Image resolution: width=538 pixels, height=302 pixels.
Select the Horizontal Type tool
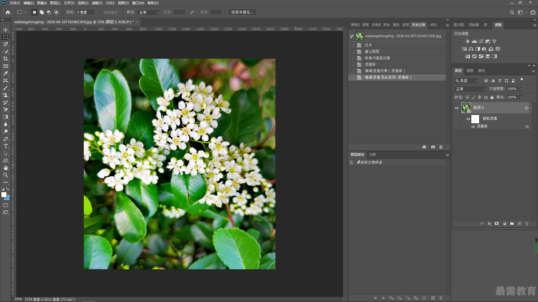click(6, 146)
